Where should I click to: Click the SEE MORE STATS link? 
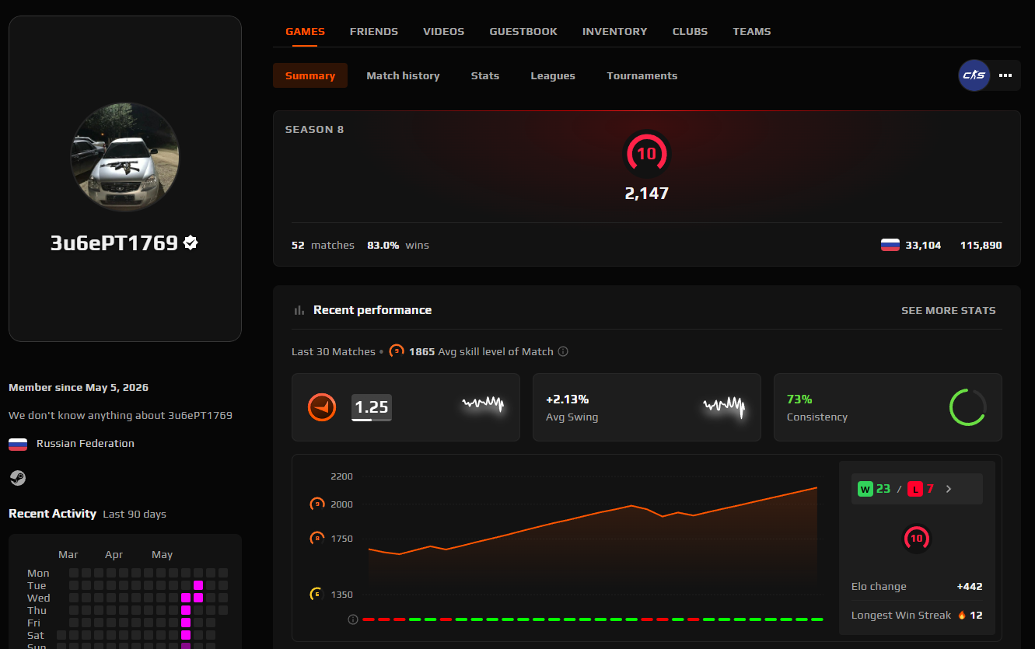click(949, 310)
